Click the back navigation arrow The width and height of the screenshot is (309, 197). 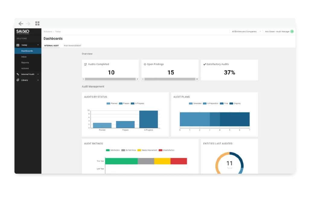pos(21,23)
